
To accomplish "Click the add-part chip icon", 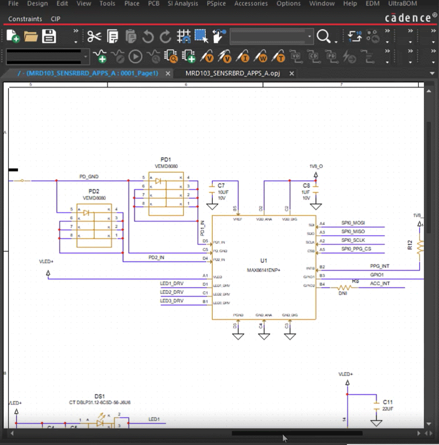I will point(189,56).
